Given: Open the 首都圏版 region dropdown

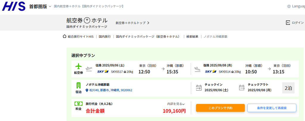Looking at the screenshot, I should pyautogui.click(x=40, y=7).
